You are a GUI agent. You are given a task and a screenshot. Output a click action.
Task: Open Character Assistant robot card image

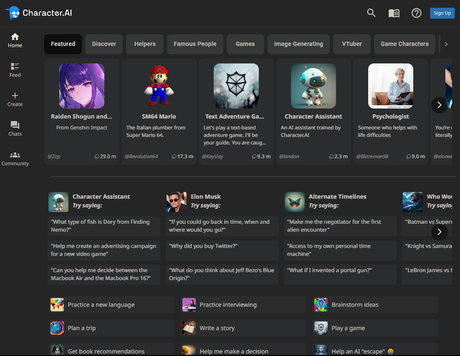coord(313,86)
